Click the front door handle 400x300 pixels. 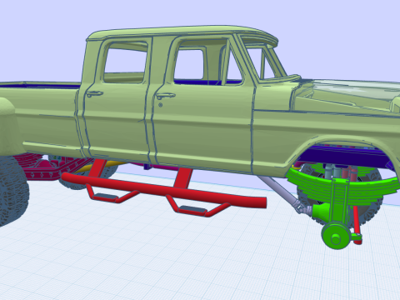166,96
